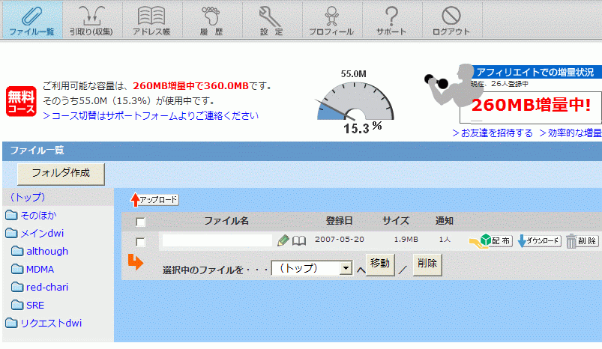Click the 配布 distribute icon button
This screenshot has width=602, height=349.
click(490, 241)
